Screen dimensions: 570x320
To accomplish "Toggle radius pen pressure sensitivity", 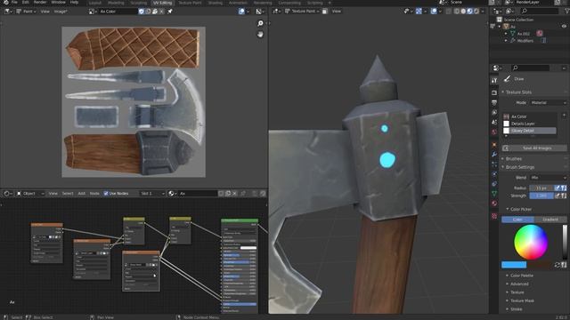I will [558, 188].
